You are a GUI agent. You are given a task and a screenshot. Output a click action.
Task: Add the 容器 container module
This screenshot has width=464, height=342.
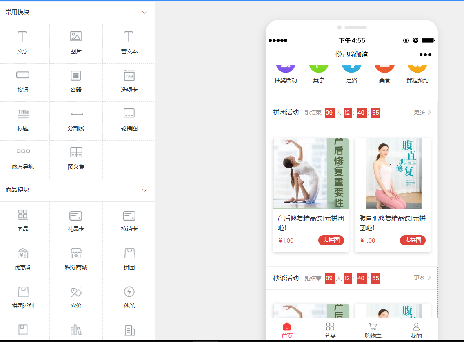pyautogui.click(x=76, y=82)
